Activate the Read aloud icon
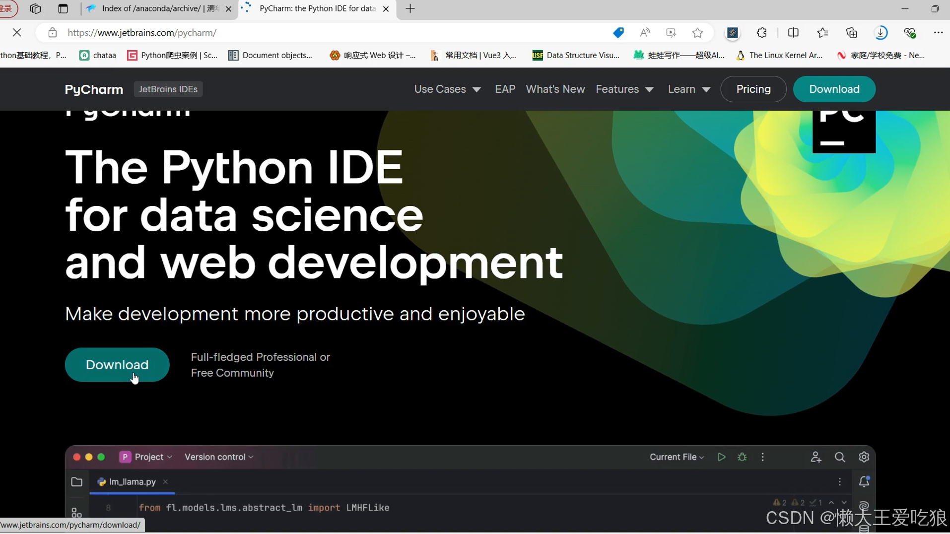The height and width of the screenshot is (534, 950). pos(645,33)
